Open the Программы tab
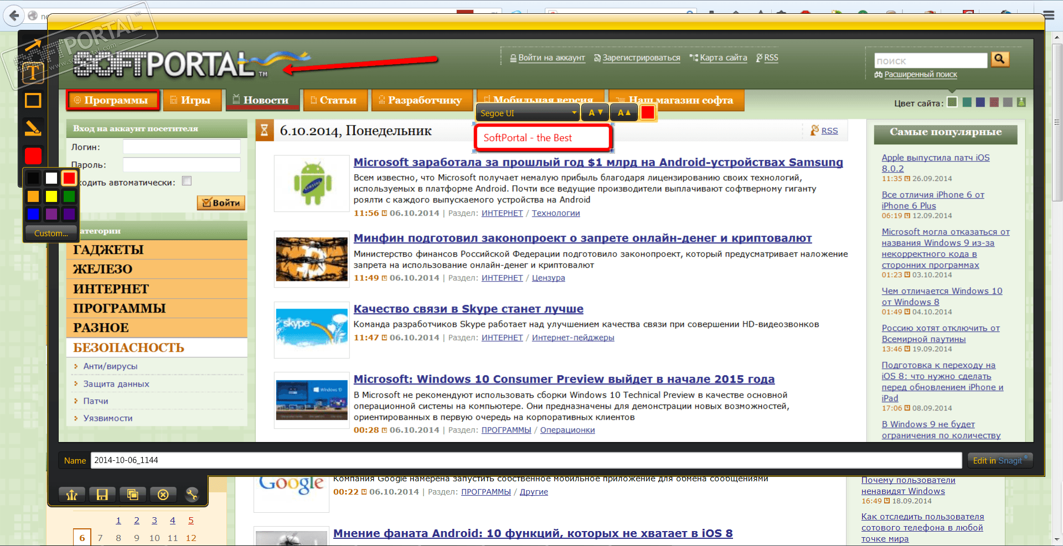The image size is (1063, 546). (x=113, y=100)
